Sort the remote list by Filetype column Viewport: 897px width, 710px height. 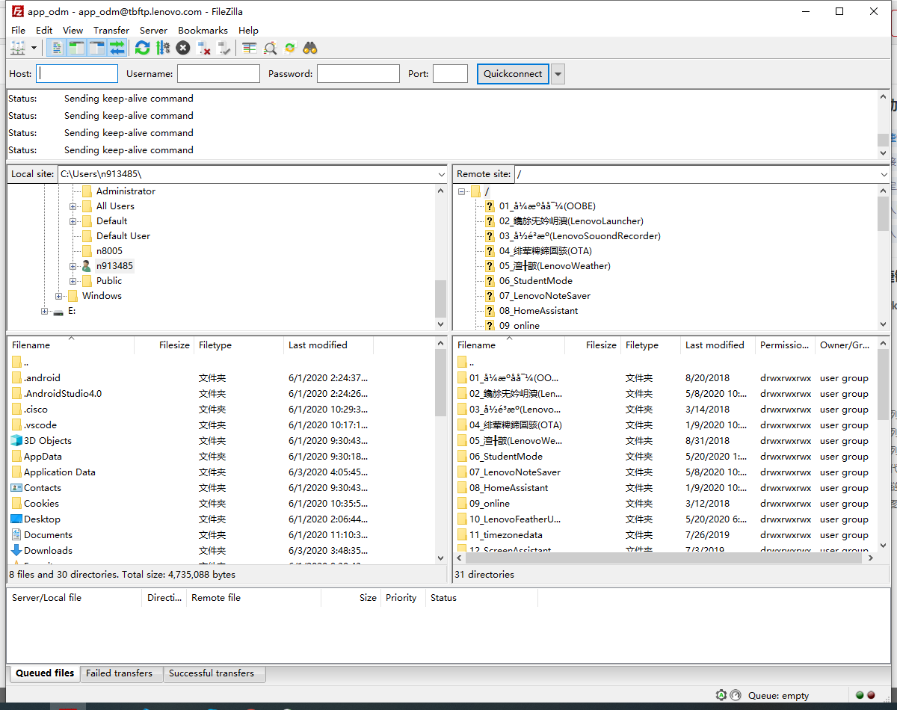coord(650,345)
